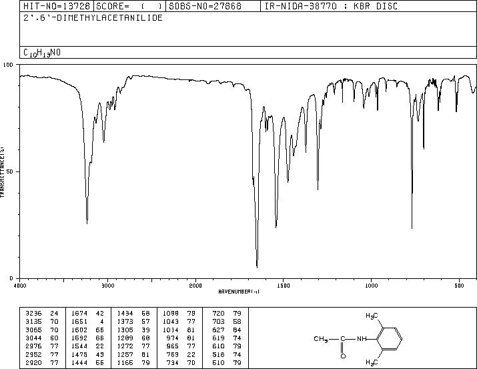477x369 pixels.
Task: Click the 1272 peak table entry
Action: point(133,346)
